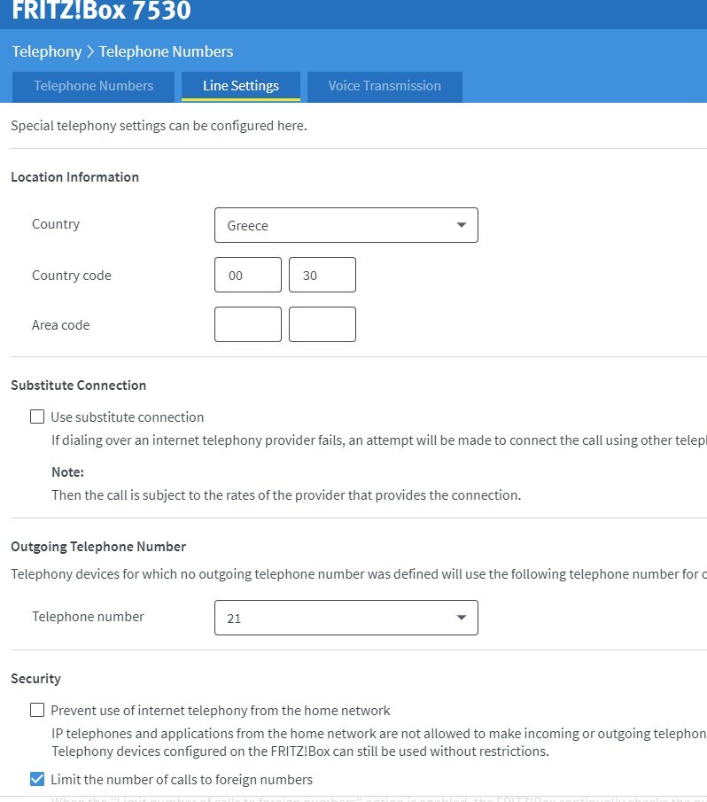Enable Use substitute connection checkbox
707x802 pixels.
tap(37, 417)
